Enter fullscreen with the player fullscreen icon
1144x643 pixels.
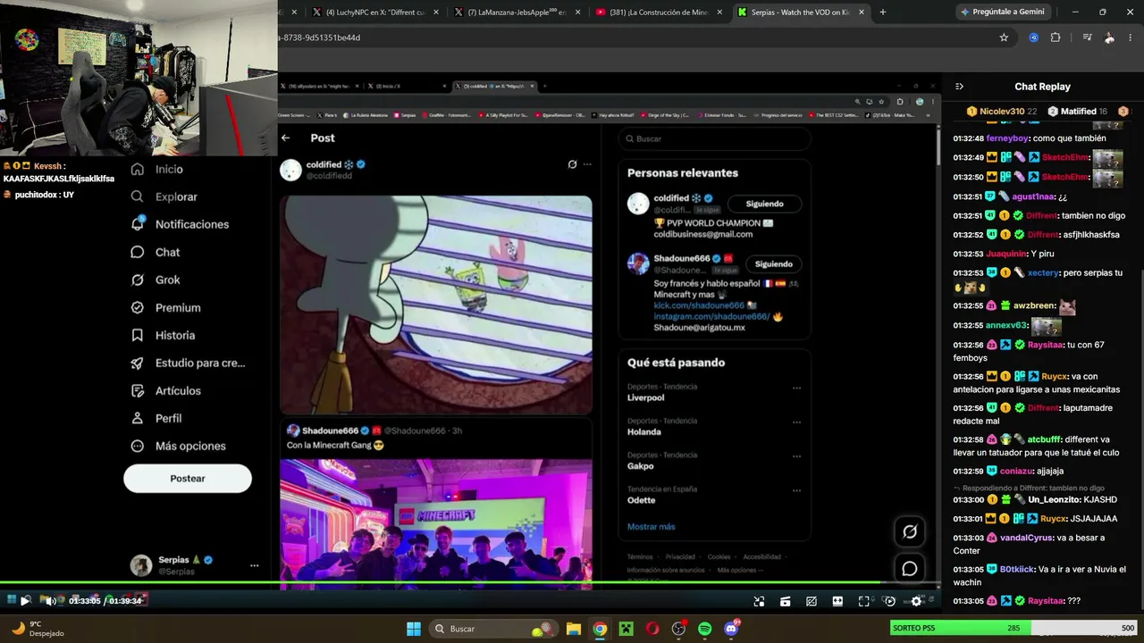pos(863,601)
